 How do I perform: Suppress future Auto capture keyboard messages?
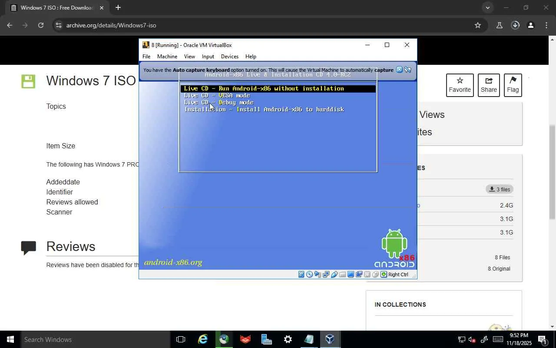click(x=408, y=70)
